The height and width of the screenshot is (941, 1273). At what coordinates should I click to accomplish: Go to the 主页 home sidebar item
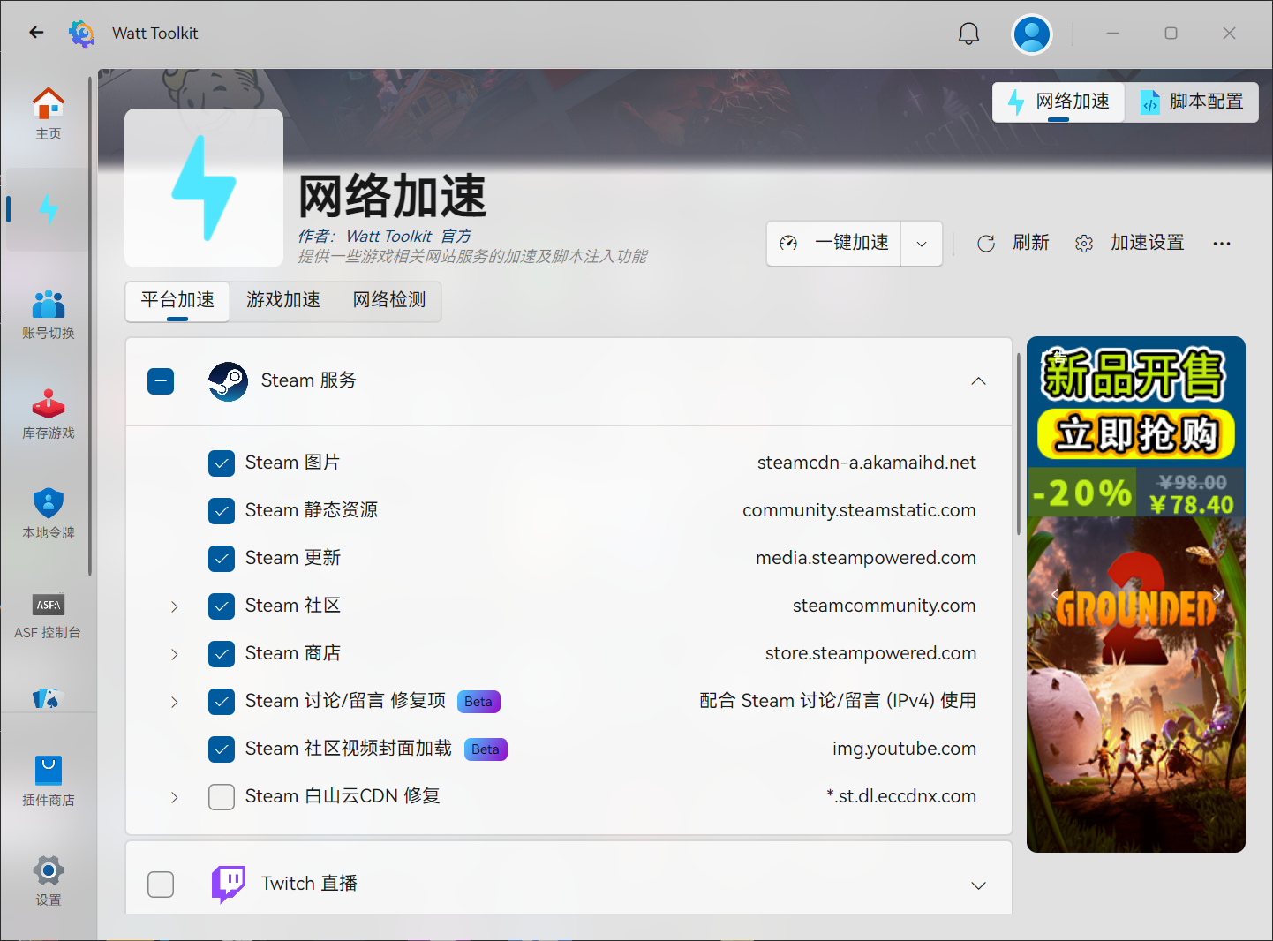click(49, 114)
